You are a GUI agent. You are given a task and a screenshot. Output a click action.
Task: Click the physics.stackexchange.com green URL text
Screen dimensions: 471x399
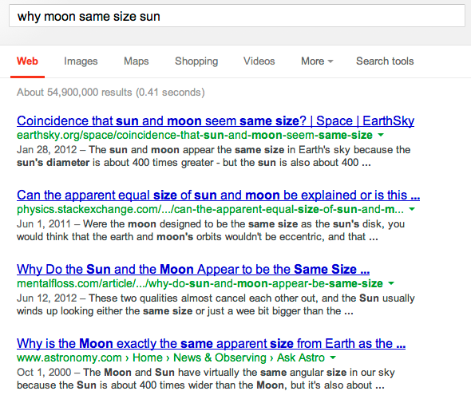point(210,209)
